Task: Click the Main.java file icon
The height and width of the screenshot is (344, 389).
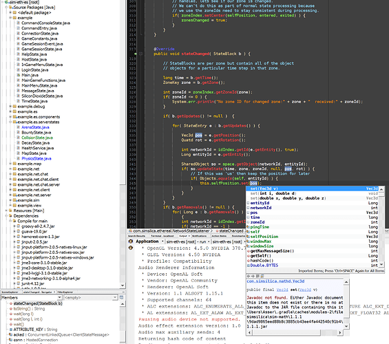Action: click(x=18, y=75)
